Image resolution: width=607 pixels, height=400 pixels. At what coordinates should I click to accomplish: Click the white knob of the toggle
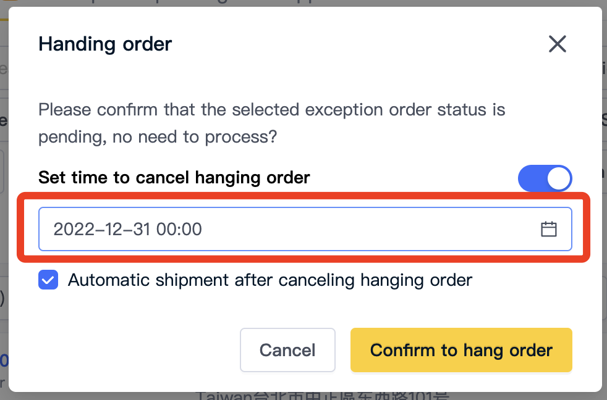[559, 178]
